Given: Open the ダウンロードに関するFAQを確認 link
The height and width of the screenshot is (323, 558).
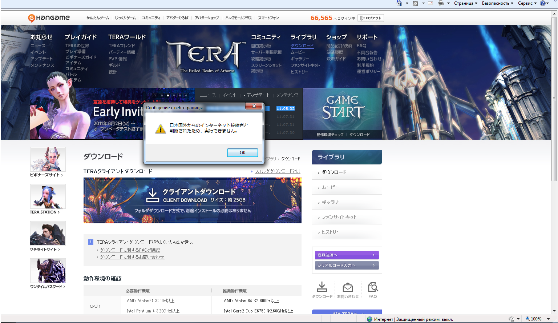Looking at the screenshot, I should (130, 250).
